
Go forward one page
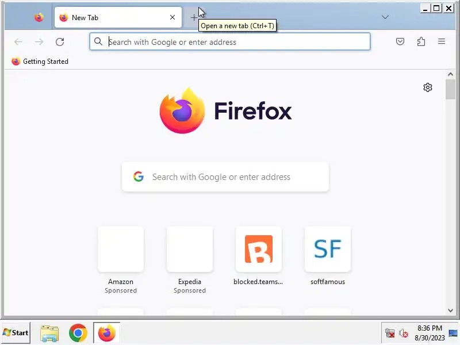tap(39, 41)
